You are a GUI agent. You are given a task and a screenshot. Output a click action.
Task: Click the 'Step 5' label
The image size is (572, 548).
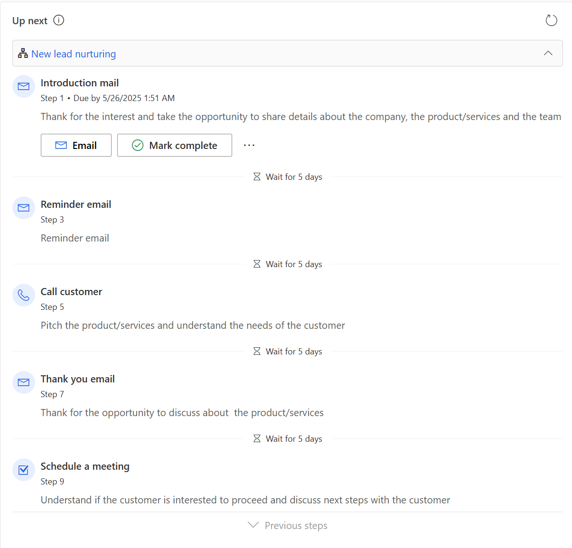tap(52, 307)
